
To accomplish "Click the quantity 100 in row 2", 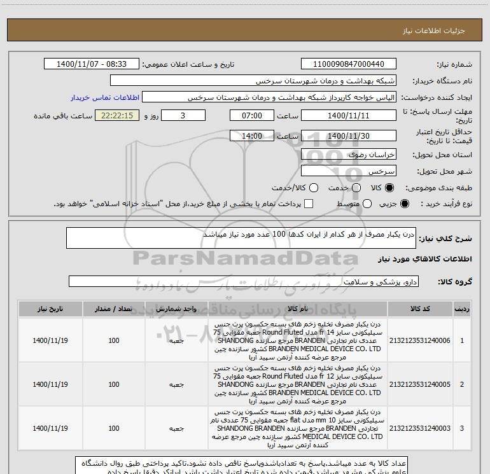I will [x=114, y=384].
